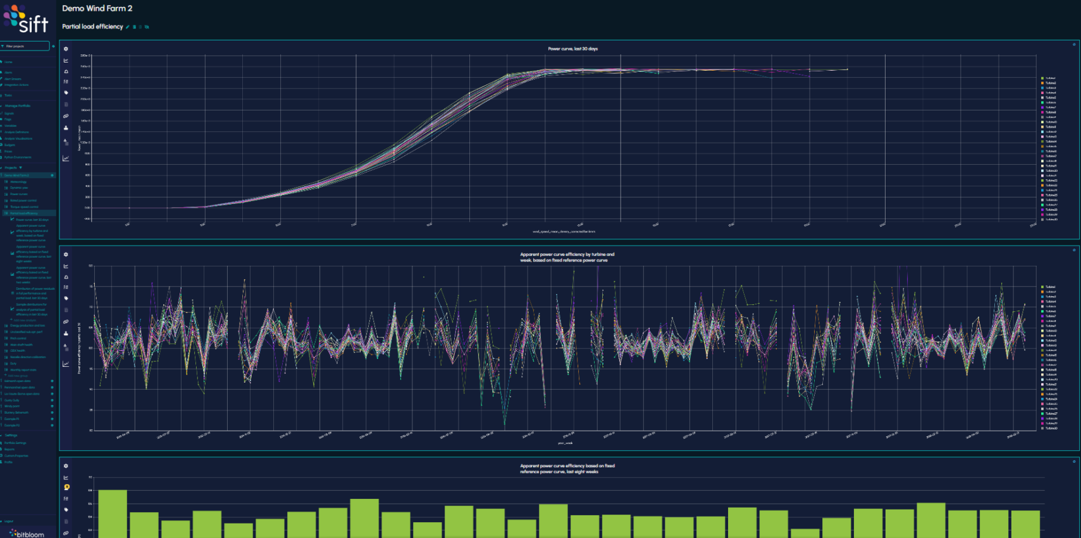This screenshot has height=538, width=1081.
Task: Click round icon right of Filter projects field
Action: [53, 46]
